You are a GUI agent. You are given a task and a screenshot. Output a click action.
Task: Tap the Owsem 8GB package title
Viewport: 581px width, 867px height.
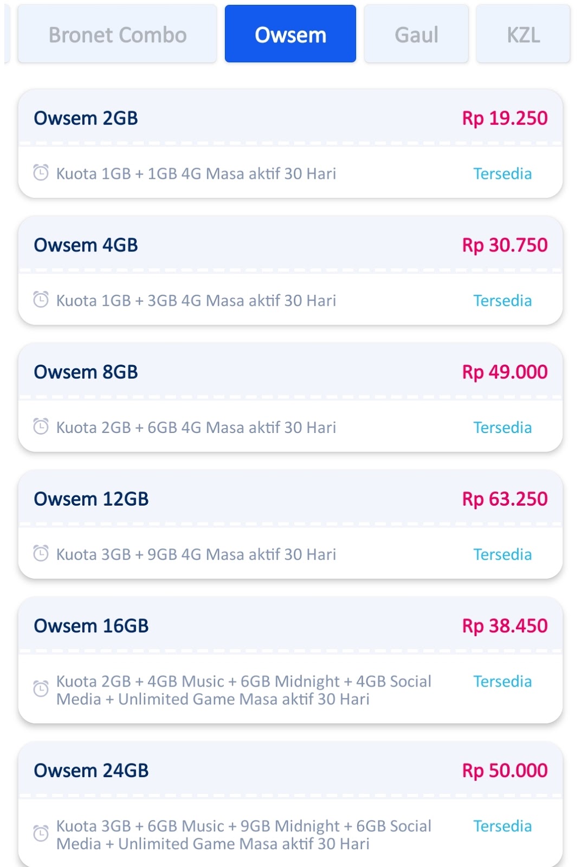tap(86, 372)
